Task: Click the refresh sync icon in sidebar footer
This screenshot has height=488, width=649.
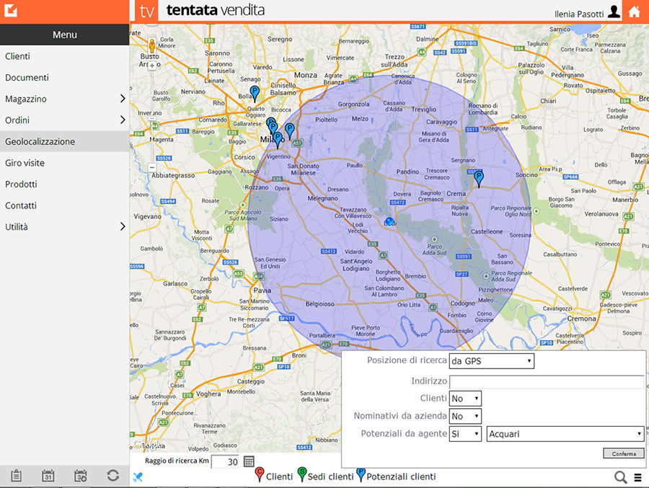Action: coord(112,475)
